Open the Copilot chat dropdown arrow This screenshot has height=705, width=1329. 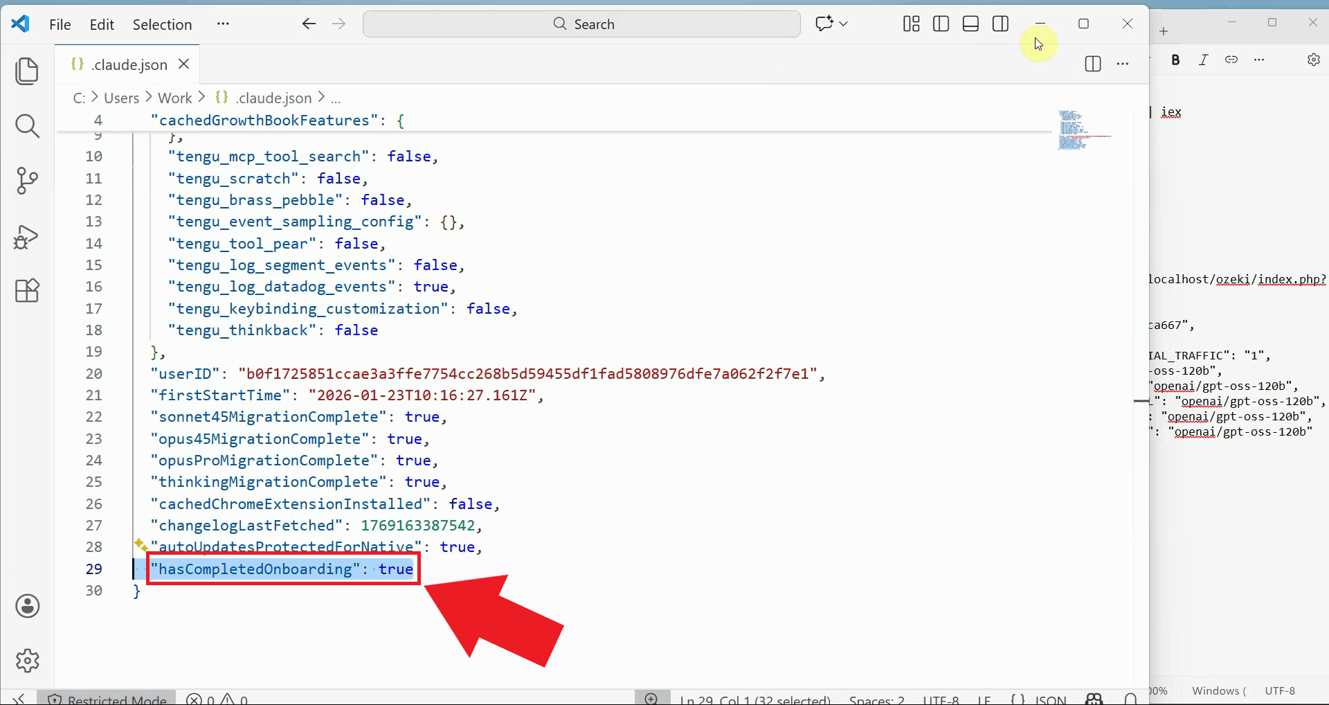842,24
